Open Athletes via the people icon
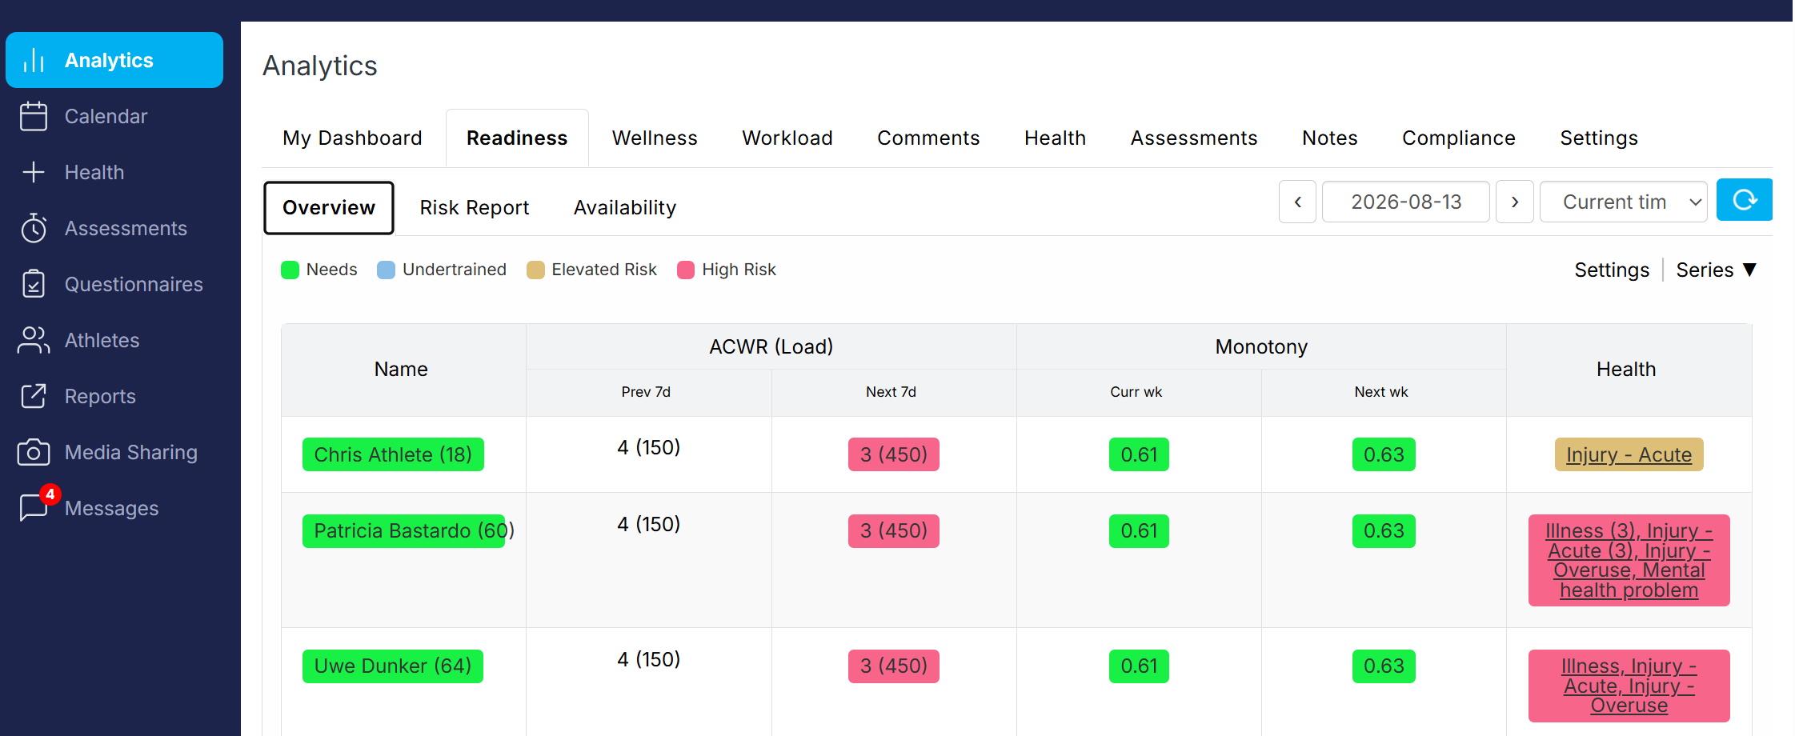The height and width of the screenshot is (736, 1795). click(34, 340)
